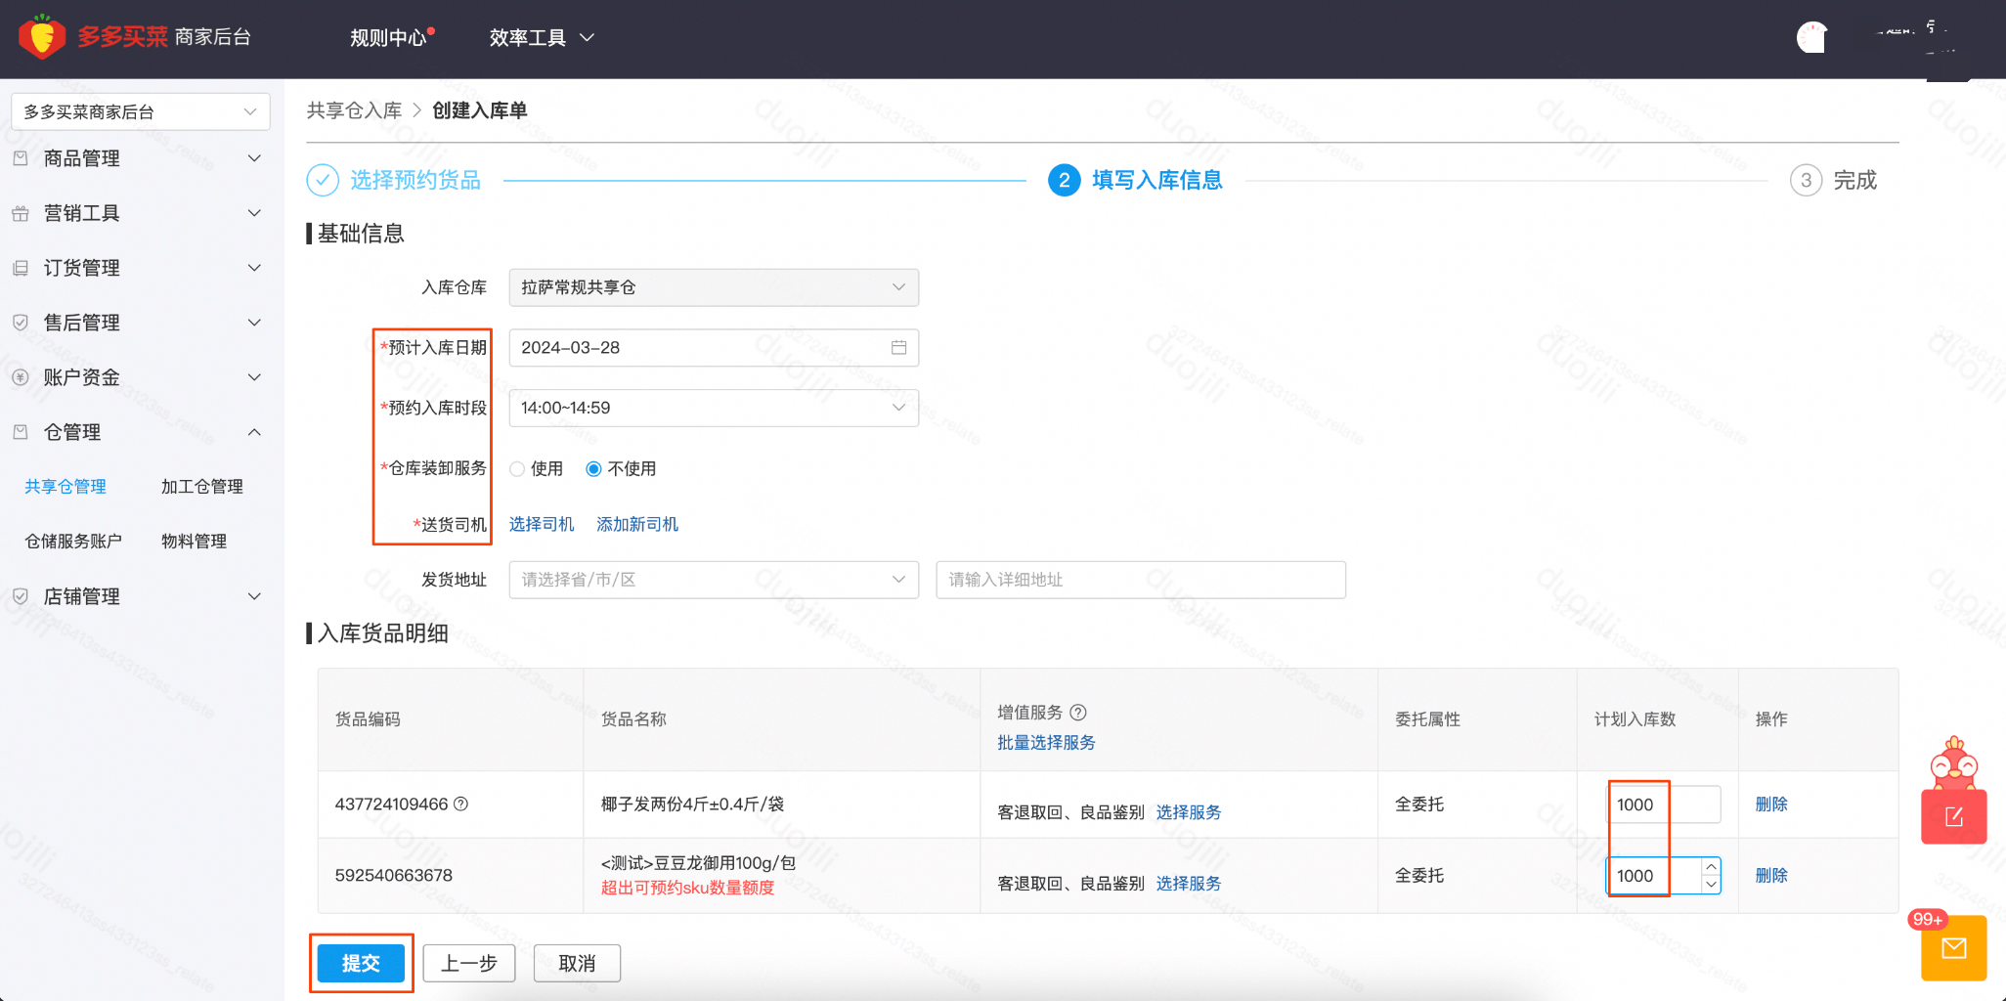Expand the 商品管理 menu chevron

[254, 158]
